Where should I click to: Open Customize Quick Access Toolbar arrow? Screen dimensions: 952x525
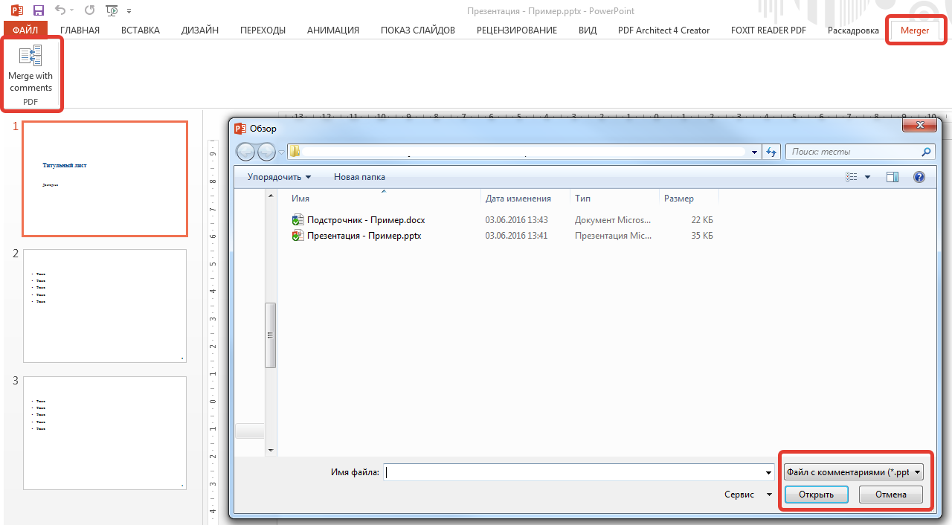[129, 12]
